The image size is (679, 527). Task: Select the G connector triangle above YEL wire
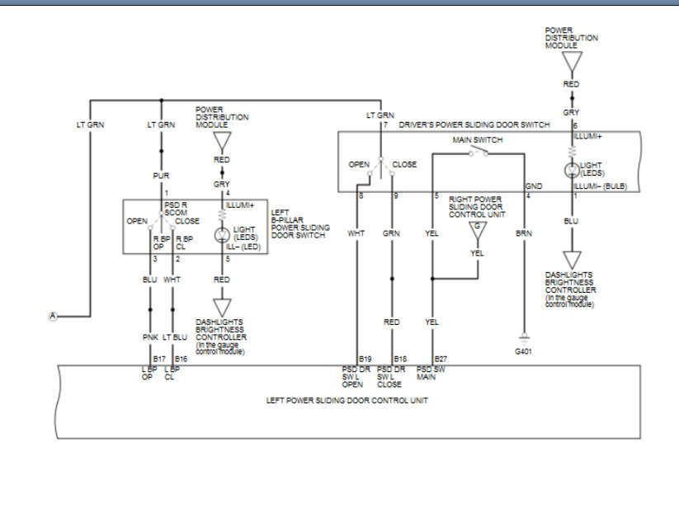(x=479, y=227)
